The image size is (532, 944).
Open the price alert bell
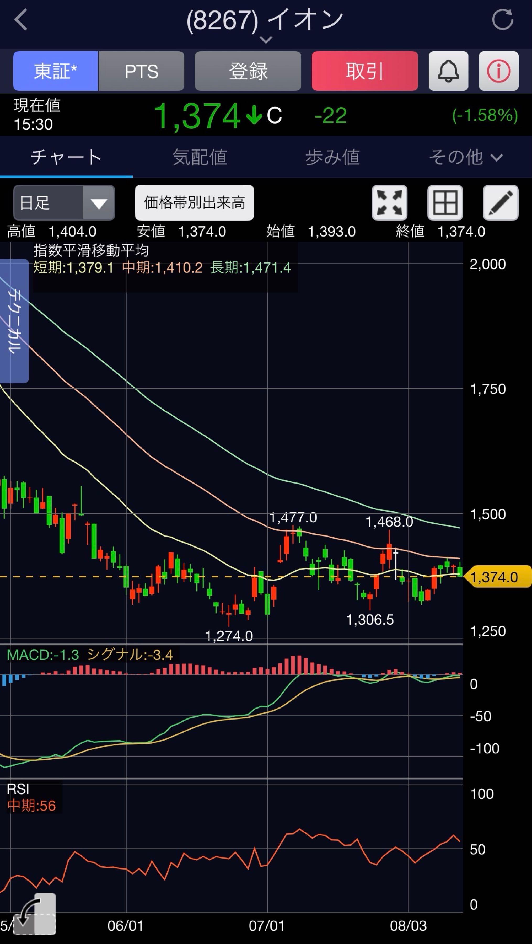tap(448, 71)
